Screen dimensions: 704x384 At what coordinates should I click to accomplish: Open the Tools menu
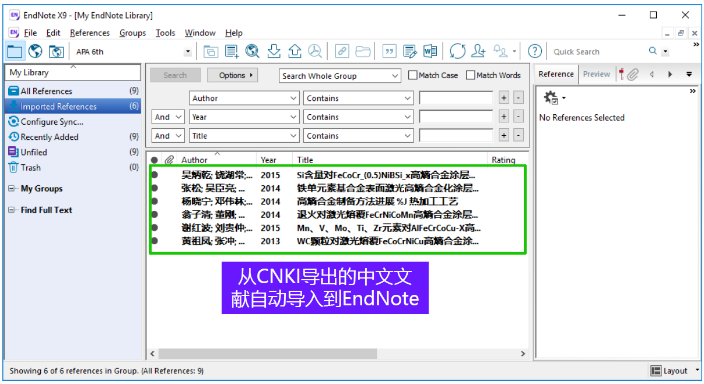[x=165, y=33]
